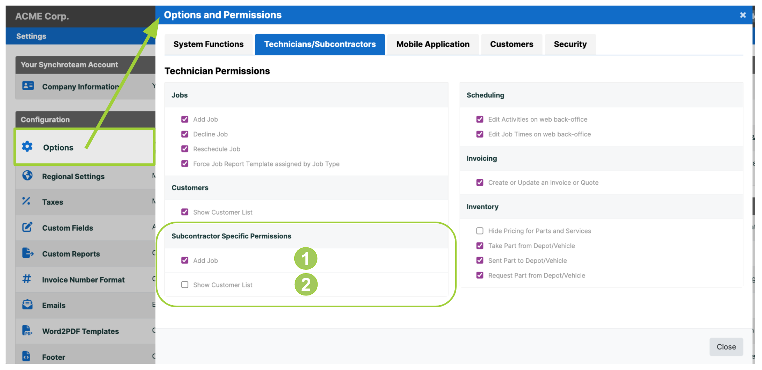Viewport: 762px width, 370px height.
Task: Enable Show Customer List for subcontractors
Action: (185, 285)
